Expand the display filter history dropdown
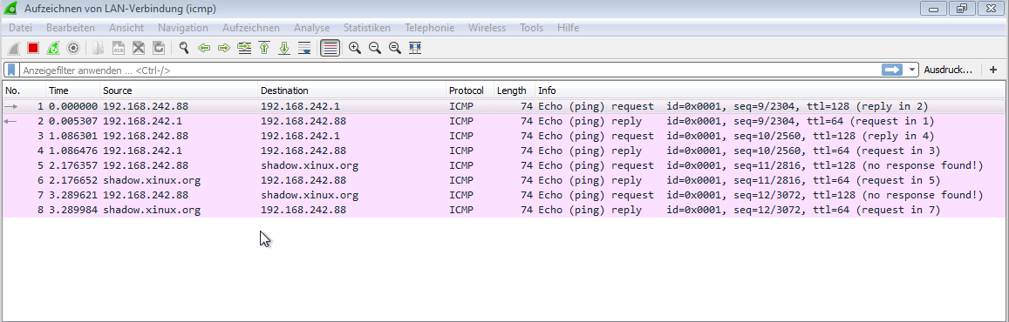1009x322 pixels. click(912, 70)
